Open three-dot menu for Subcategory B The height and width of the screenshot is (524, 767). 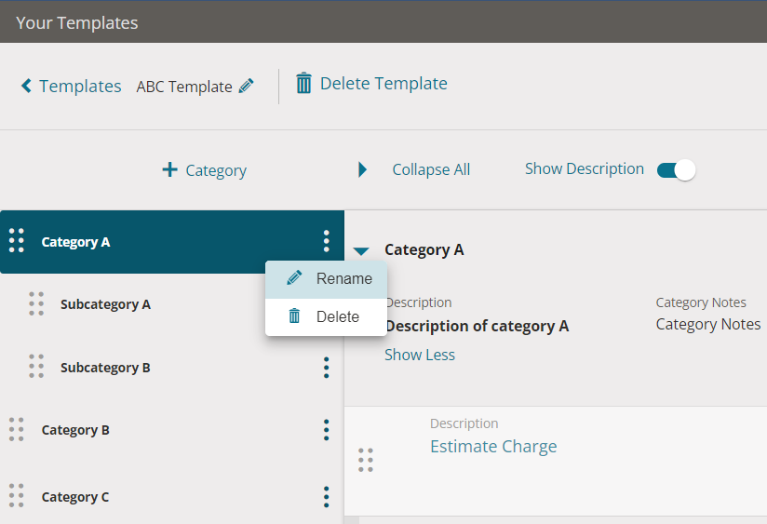326,368
